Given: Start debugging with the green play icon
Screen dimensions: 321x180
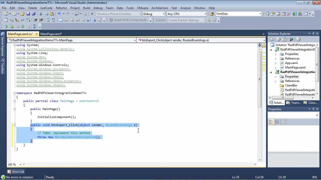Looking at the screenshot, I should pos(92,14).
